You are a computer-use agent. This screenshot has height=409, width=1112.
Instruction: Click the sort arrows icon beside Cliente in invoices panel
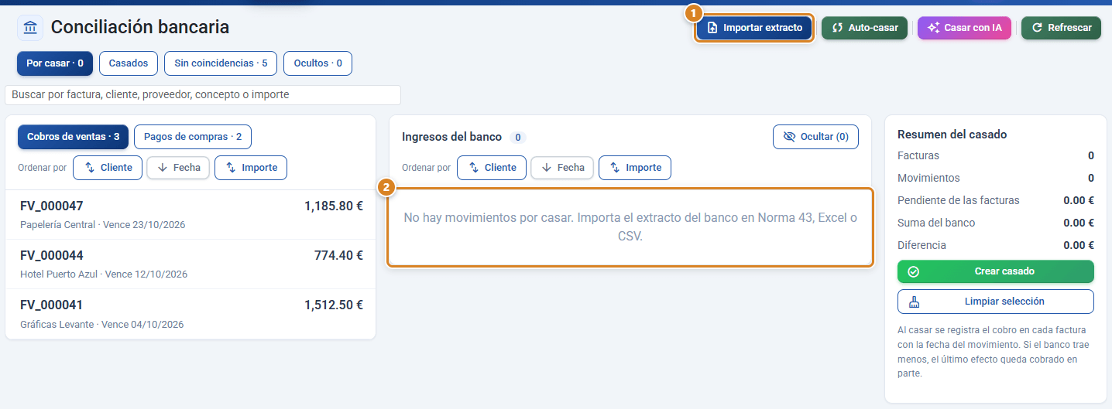point(89,168)
